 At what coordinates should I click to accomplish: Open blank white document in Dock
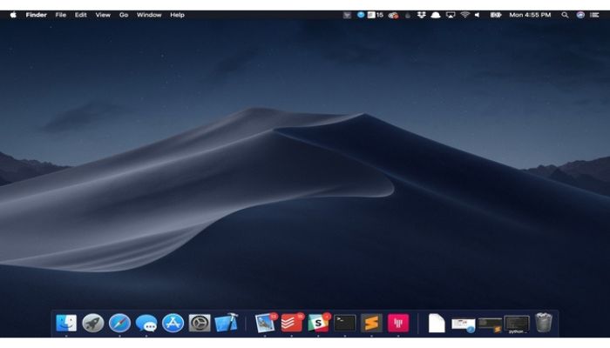tap(437, 323)
